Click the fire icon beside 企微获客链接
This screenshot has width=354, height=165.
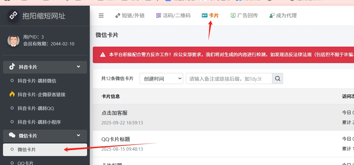12,94
